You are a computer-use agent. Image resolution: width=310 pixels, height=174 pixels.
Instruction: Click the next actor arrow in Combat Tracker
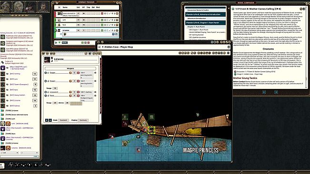tap(56, 43)
